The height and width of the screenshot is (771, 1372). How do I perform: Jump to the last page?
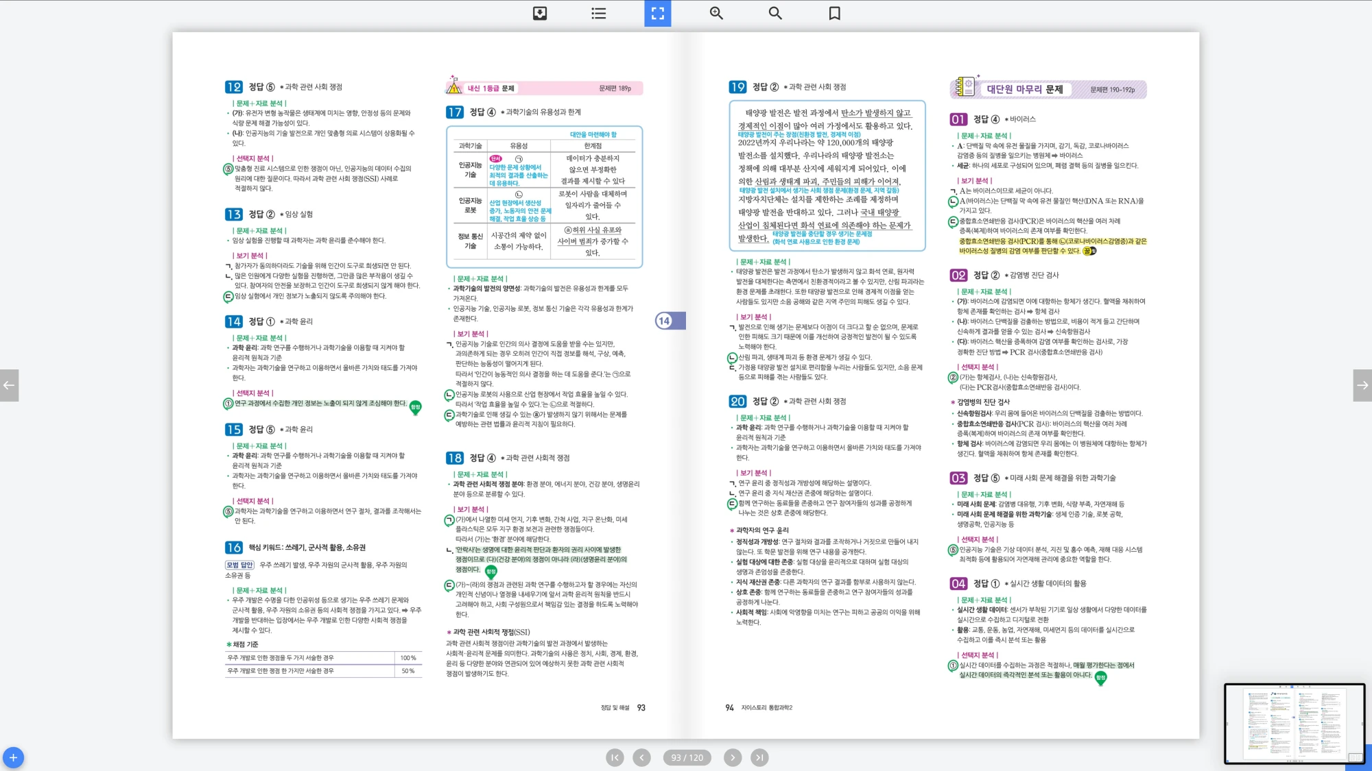point(759,757)
